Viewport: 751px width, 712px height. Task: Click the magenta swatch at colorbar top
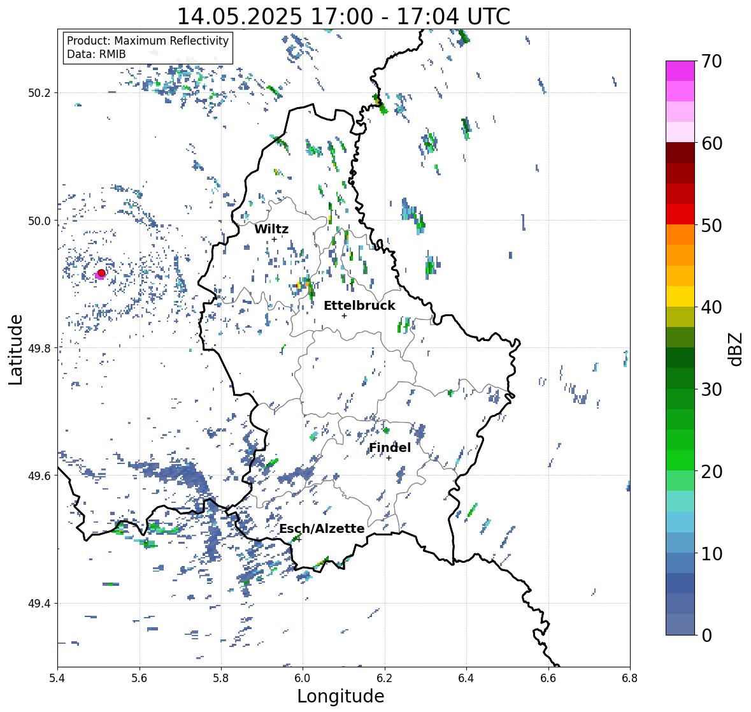pos(680,71)
